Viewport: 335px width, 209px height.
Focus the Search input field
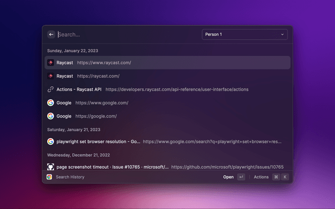pyautogui.click(x=126, y=34)
